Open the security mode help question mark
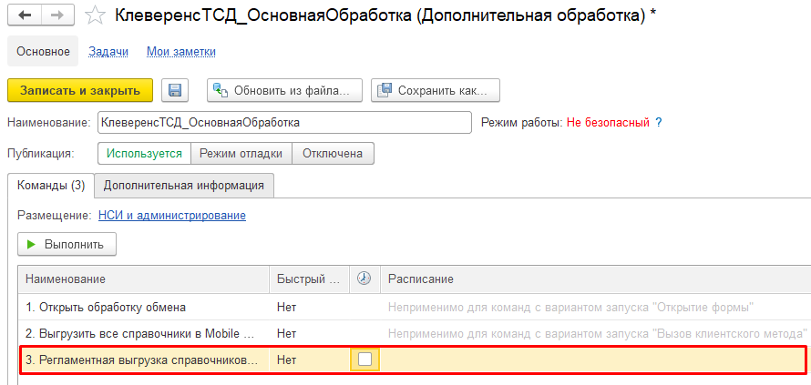 click(x=659, y=123)
